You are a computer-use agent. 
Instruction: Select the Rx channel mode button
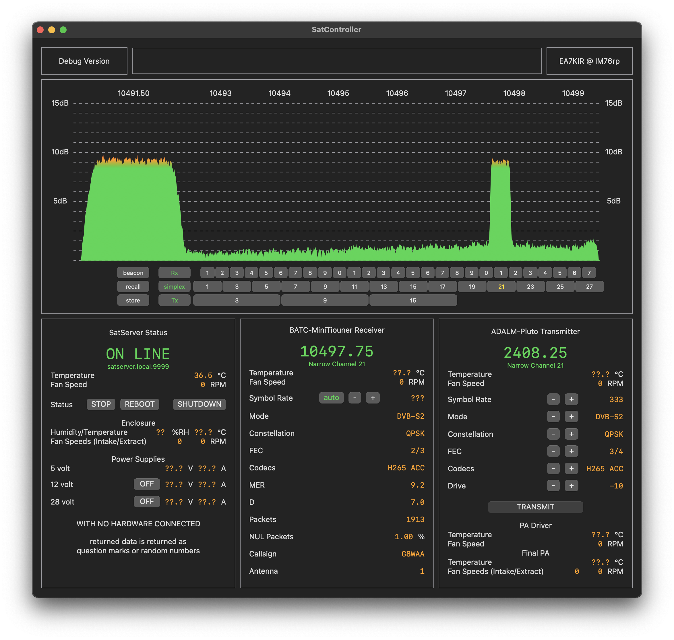(175, 273)
